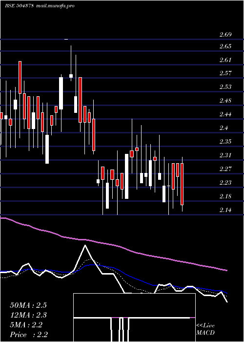
Task: Click the last red candlestick on the right
Action: click(182, 184)
